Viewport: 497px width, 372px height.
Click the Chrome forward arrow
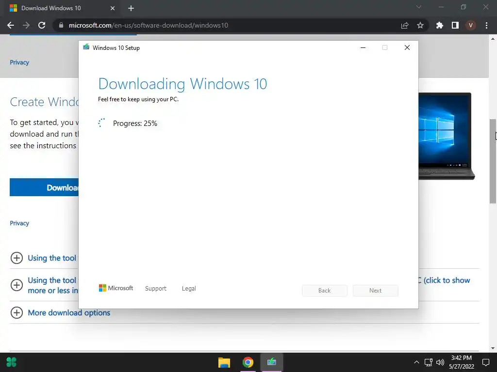[26, 25]
